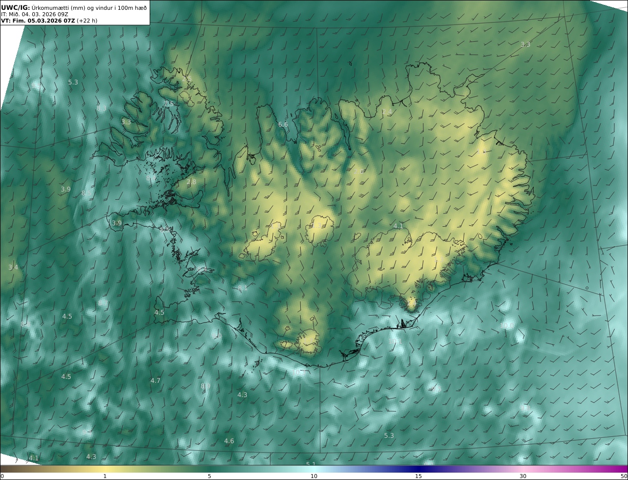
Task: Click the 6.6 value on the map
Action: (x=283, y=124)
